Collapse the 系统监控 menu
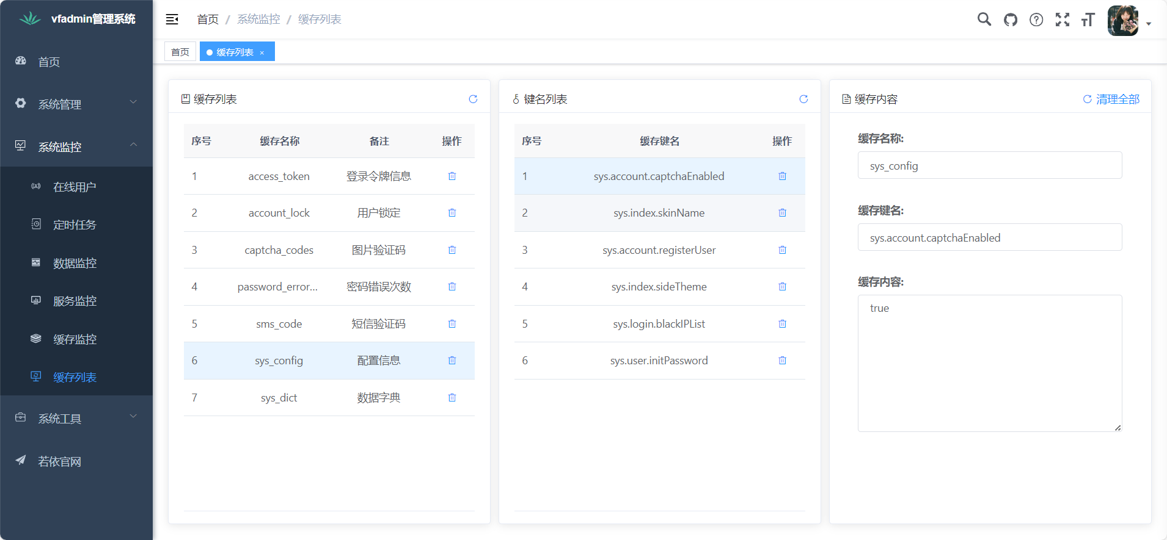The image size is (1167, 540). click(x=76, y=146)
